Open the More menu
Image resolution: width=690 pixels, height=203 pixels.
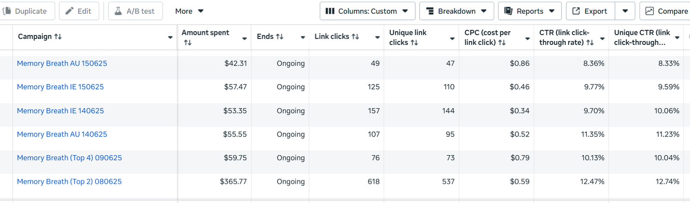(189, 11)
